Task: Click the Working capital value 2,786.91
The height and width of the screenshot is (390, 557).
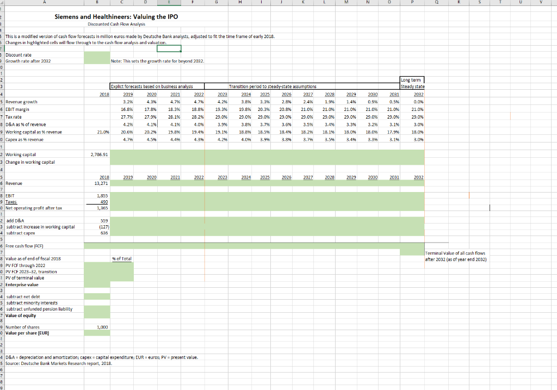Action: pos(100,154)
